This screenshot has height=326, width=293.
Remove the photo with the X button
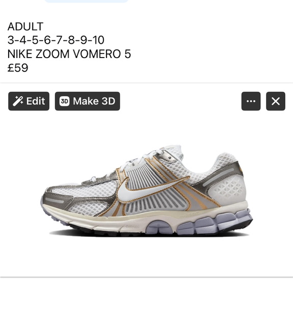click(276, 101)
